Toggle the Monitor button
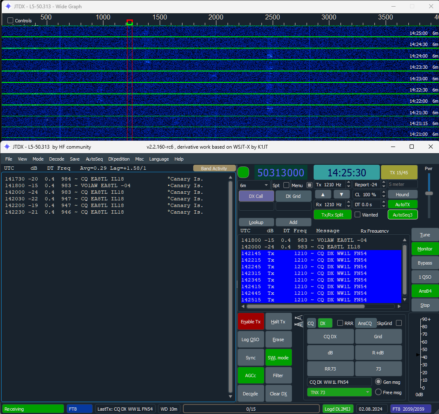439x414 pixels. (x=425, y=249)
